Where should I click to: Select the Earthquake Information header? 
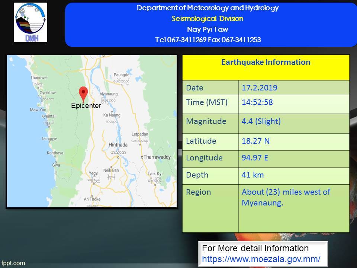coord(266,63)
